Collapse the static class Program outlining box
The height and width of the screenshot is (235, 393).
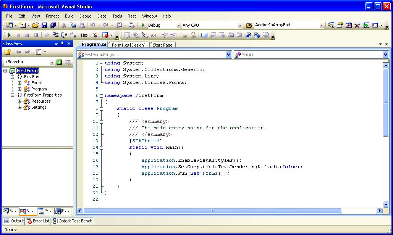(102, 109)
